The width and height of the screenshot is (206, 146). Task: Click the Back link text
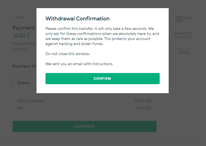[x=21, y=17]
